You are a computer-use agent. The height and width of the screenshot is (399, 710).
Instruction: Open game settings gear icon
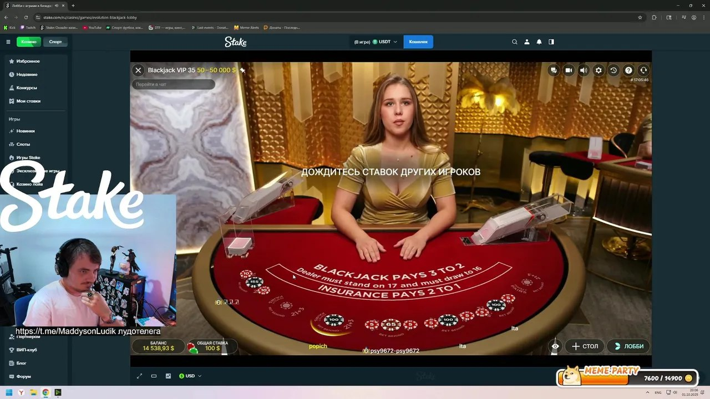click(599, 70)
